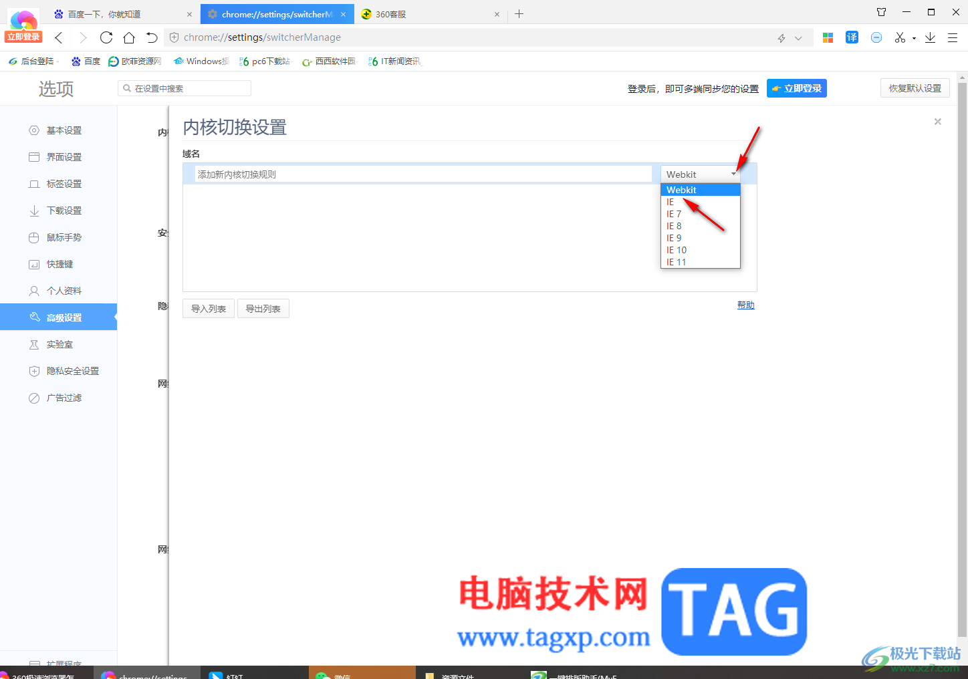Choose IE 8 in the kernel list
This screenshot has height=679, width=968.
pos(701,226)
